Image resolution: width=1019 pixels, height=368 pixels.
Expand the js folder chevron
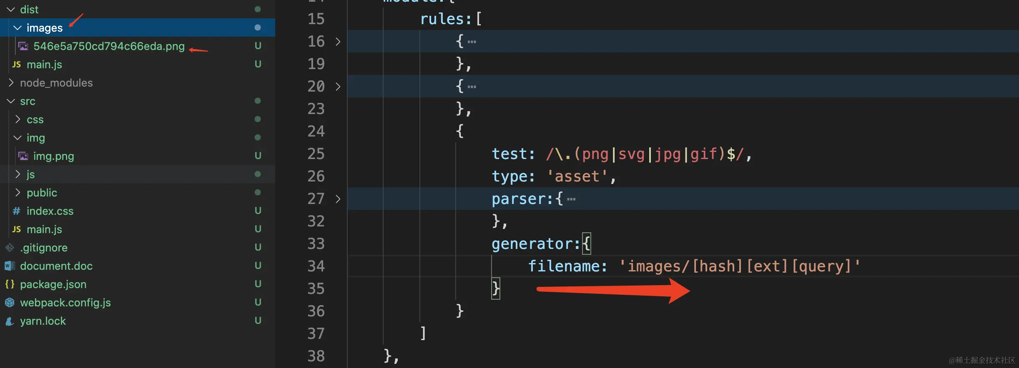pos(18,174)
